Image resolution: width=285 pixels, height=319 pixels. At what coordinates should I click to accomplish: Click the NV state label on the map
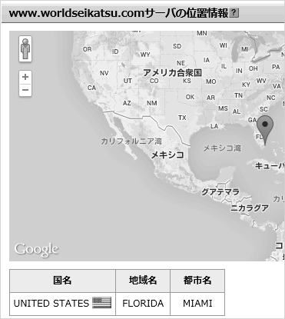tap(104, 73)
